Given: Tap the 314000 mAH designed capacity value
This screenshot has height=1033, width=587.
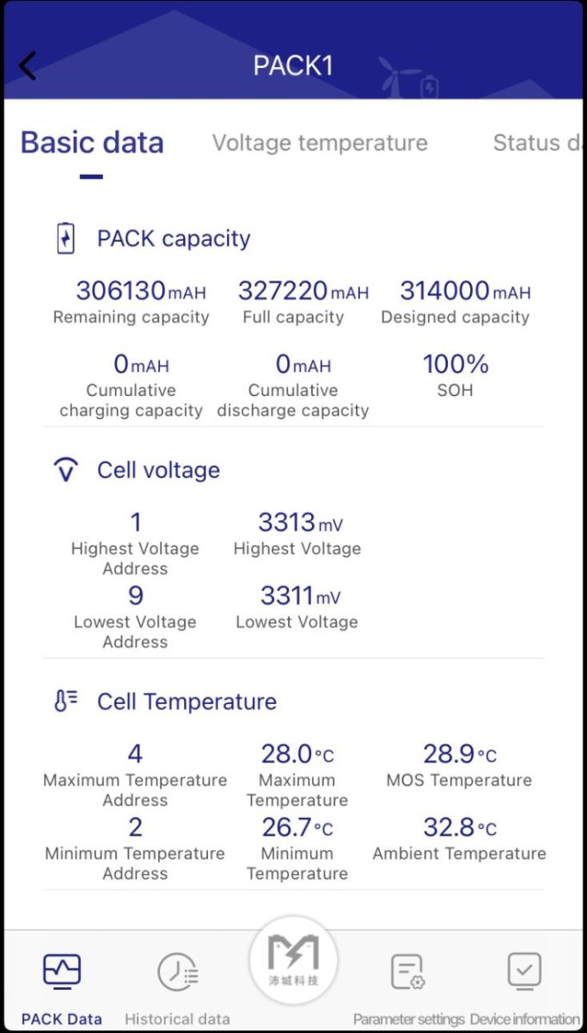Looking at the screenshot, I should (x=465, y=291).
